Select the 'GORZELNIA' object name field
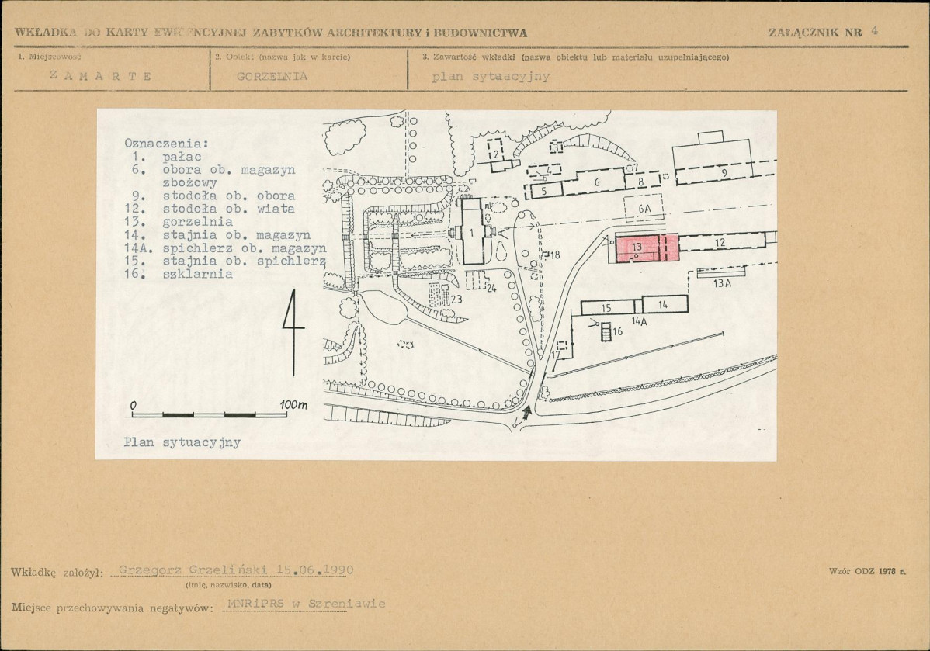The image size is (930, 651). pos(272,76)
